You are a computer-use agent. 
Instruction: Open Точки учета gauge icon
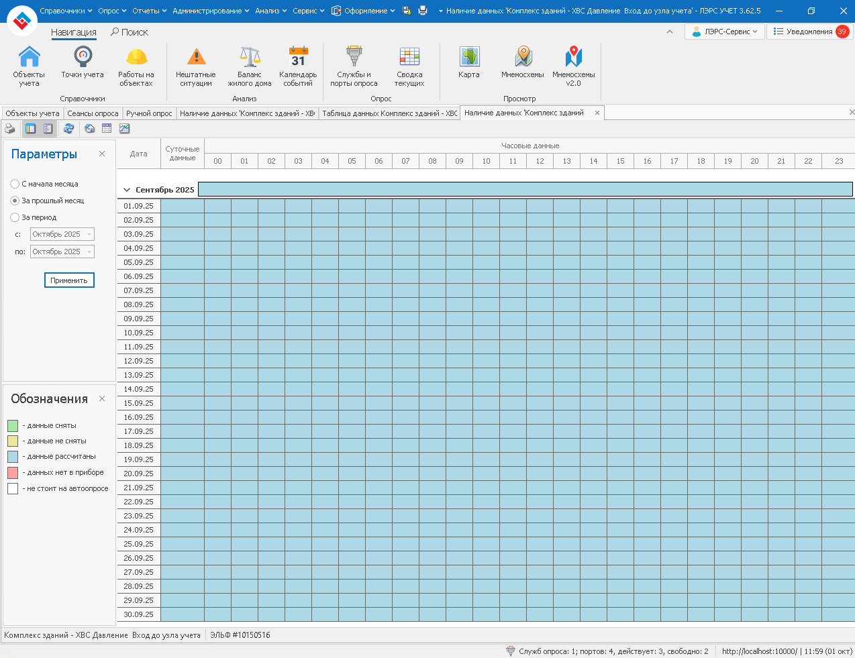coord(83,64)
